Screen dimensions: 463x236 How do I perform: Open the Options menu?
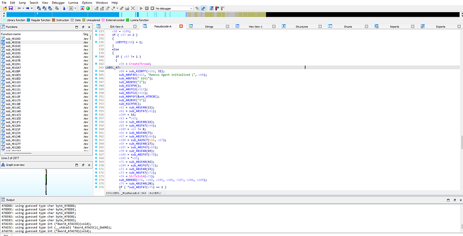87,2
